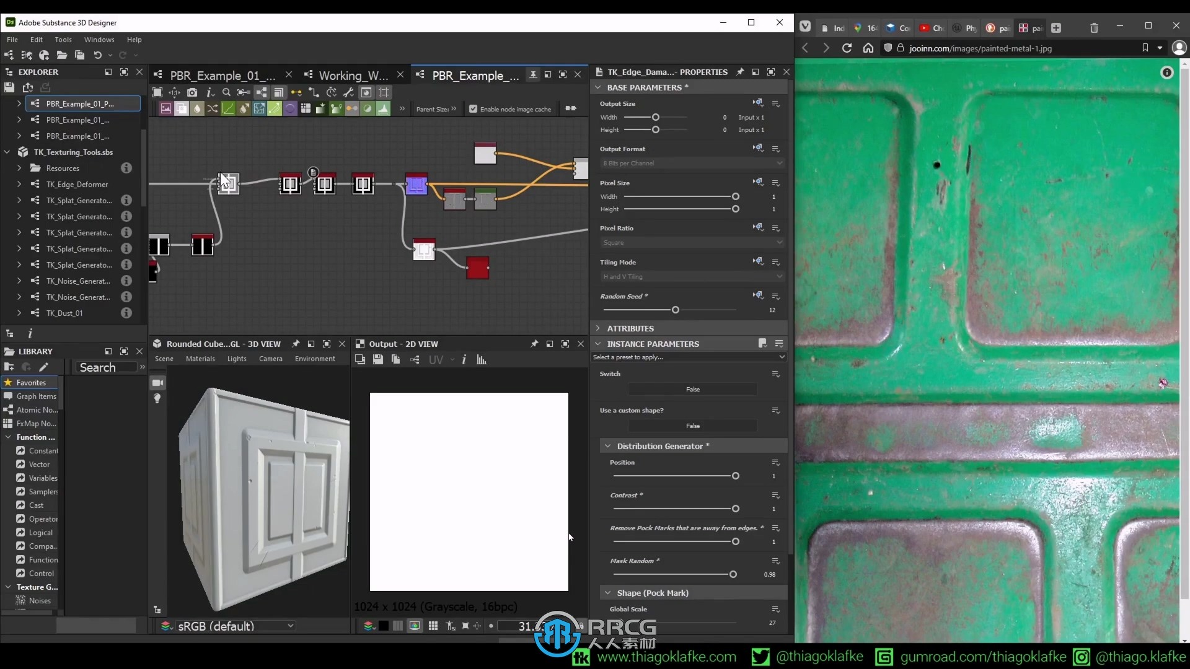Click the Materials tab in 3D view
Viewport: 1190px width, 669px height.
click(200, 359)
